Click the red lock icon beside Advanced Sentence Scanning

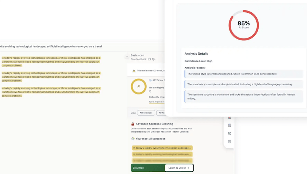[x=133, y=124]
